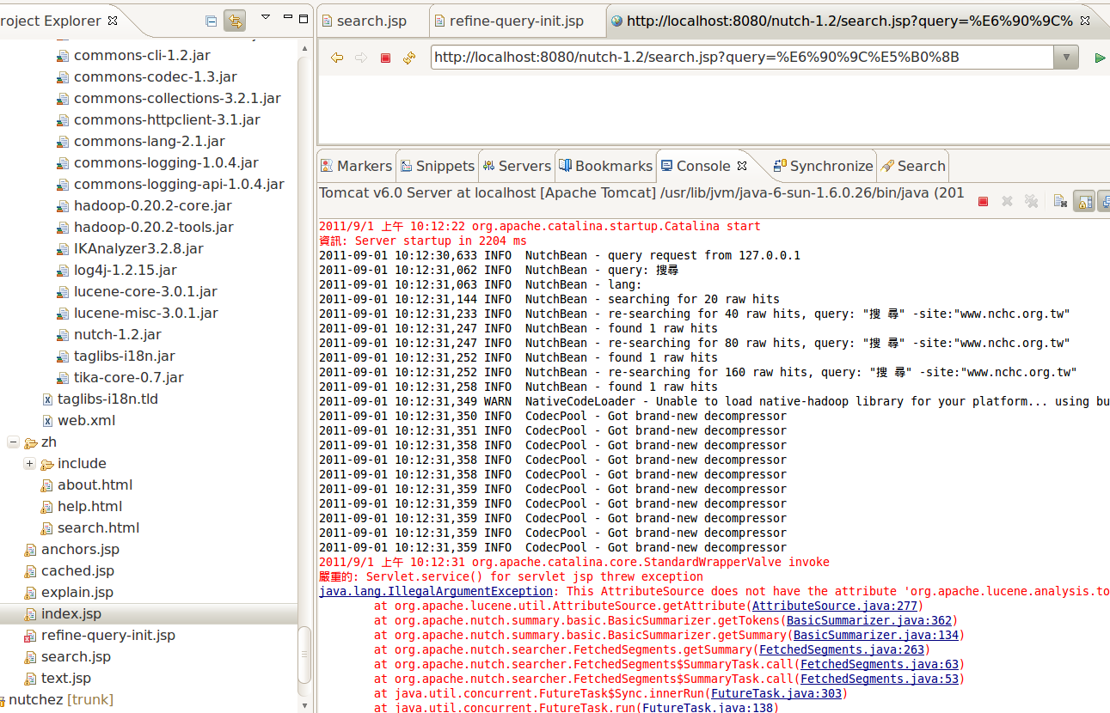
Task: Refresh the browser page
Action: pyautogui.click(x=409, y=58)
